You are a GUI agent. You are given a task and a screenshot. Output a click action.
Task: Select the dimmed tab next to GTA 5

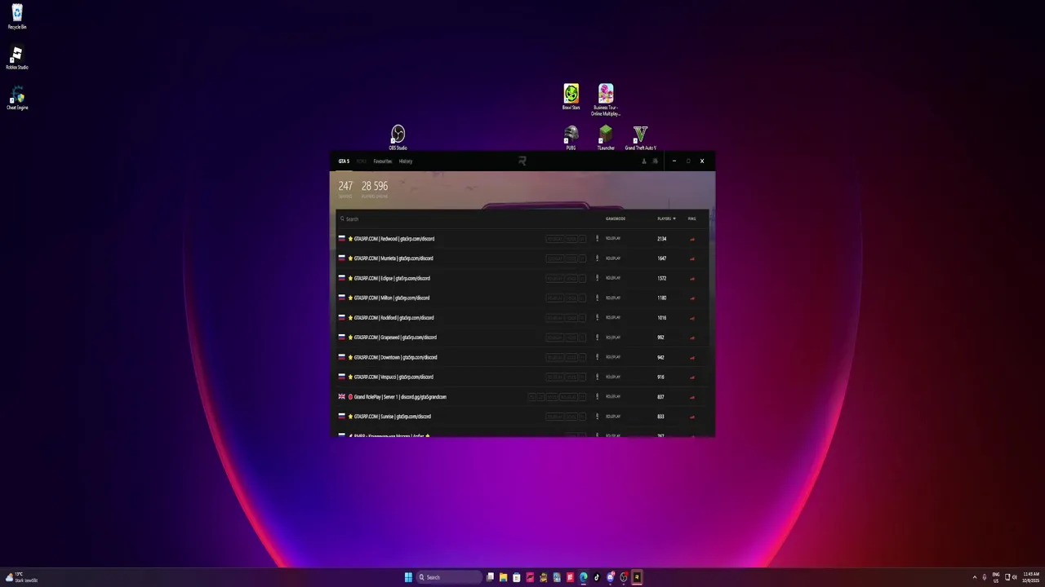coord(362,161)
